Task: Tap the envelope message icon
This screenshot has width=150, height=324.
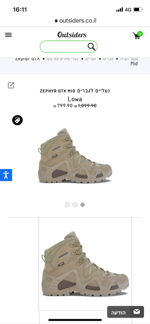Action: point(137,312)
